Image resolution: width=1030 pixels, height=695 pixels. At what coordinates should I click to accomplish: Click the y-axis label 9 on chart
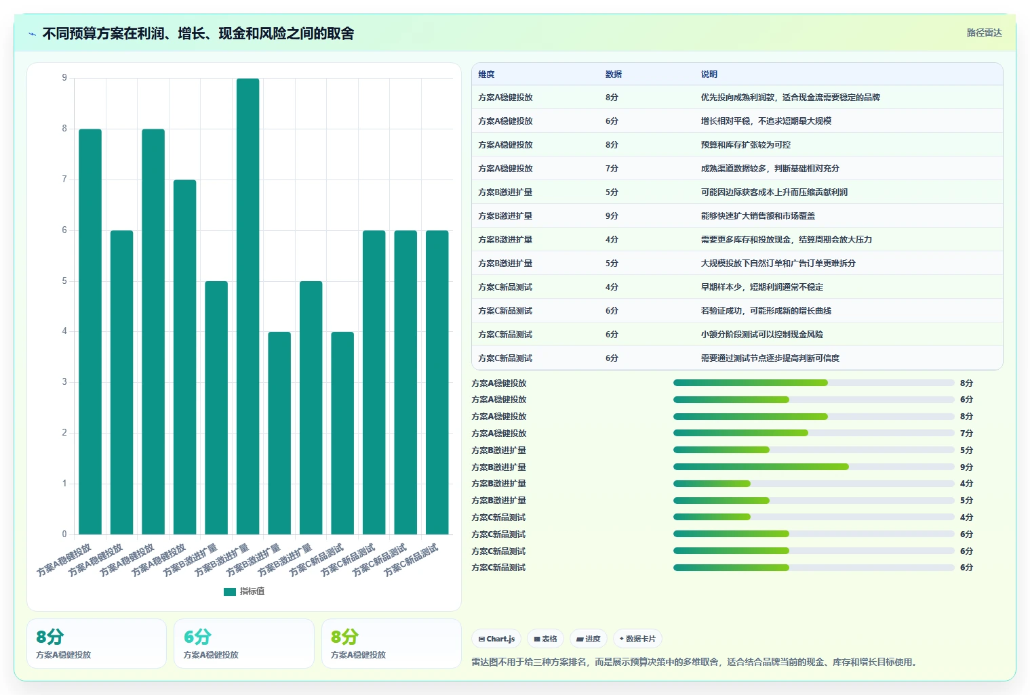click(64, 78)
